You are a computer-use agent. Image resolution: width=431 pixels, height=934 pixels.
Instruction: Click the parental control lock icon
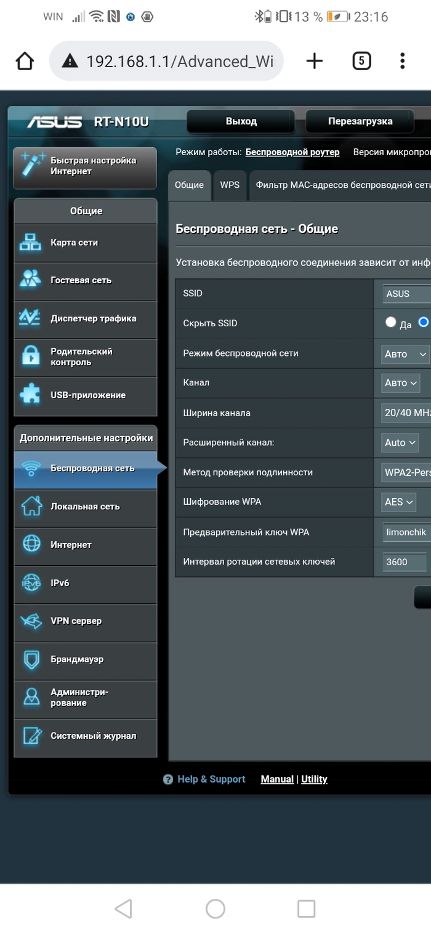pos(31,356)
